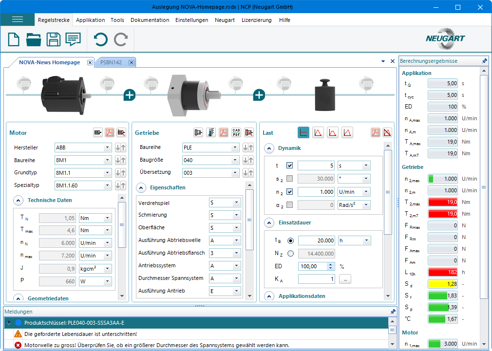Pin the Berechnungsergebnisse panel
The image size is (492, 351).
click(x=485, y=61)
